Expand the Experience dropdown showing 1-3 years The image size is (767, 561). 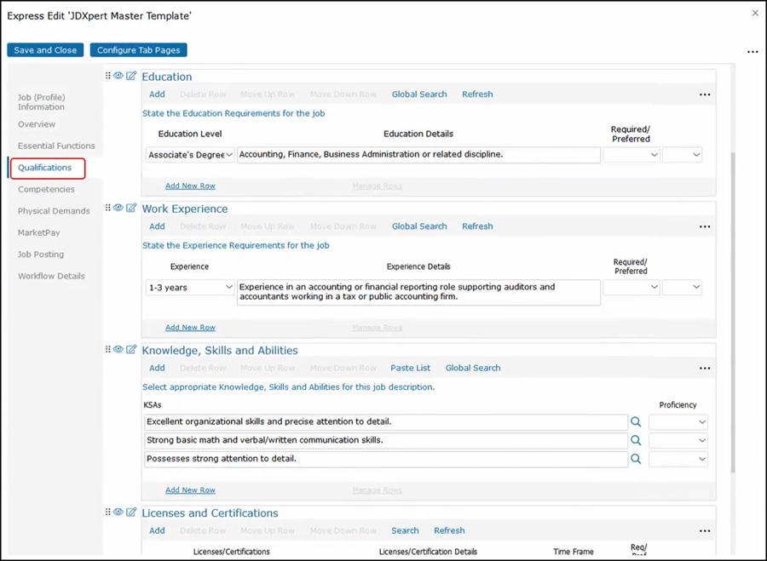point(190,287)
